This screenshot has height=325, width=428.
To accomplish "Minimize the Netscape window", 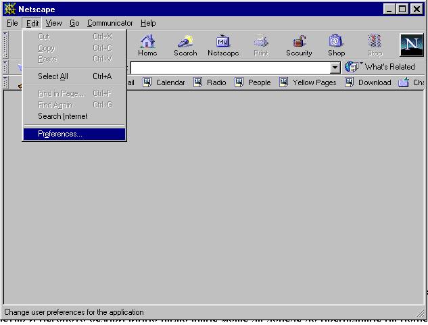I will [389, 9].
